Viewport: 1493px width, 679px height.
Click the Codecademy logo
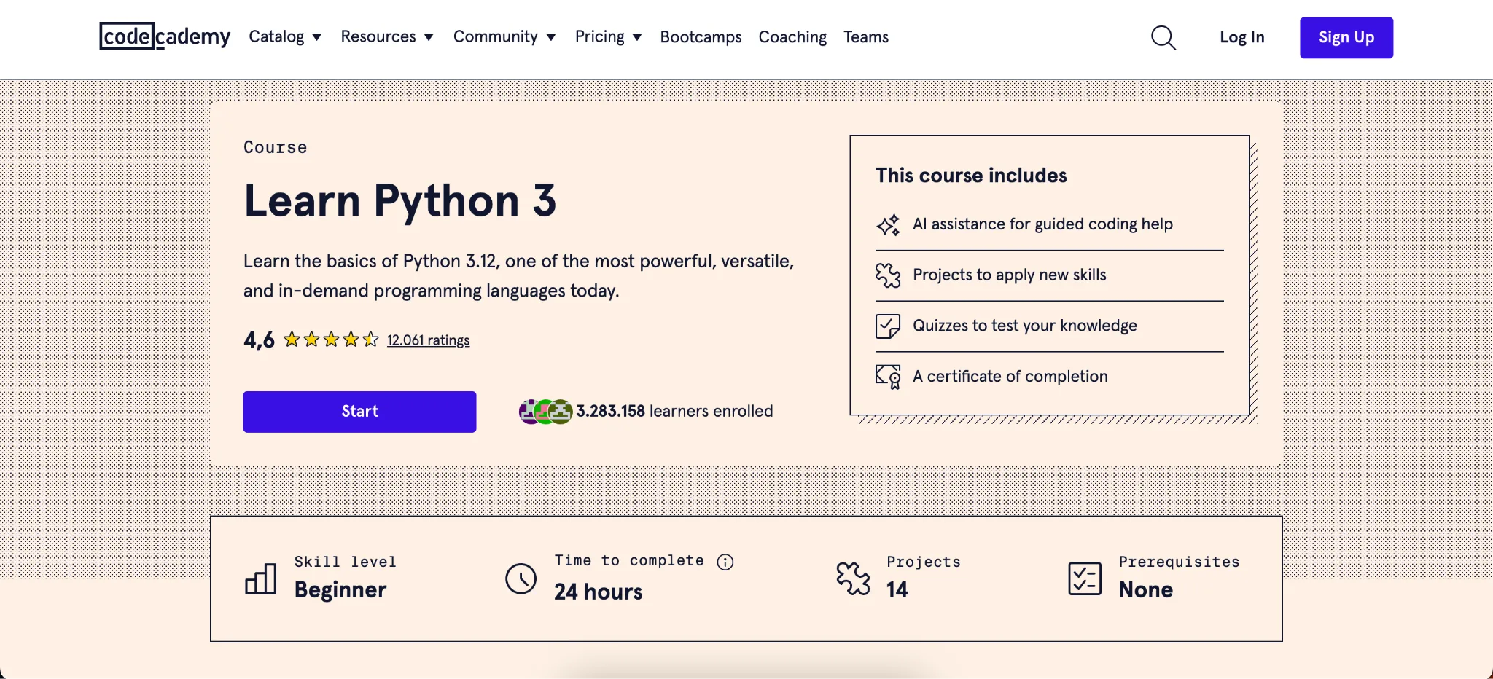[165, 36]
